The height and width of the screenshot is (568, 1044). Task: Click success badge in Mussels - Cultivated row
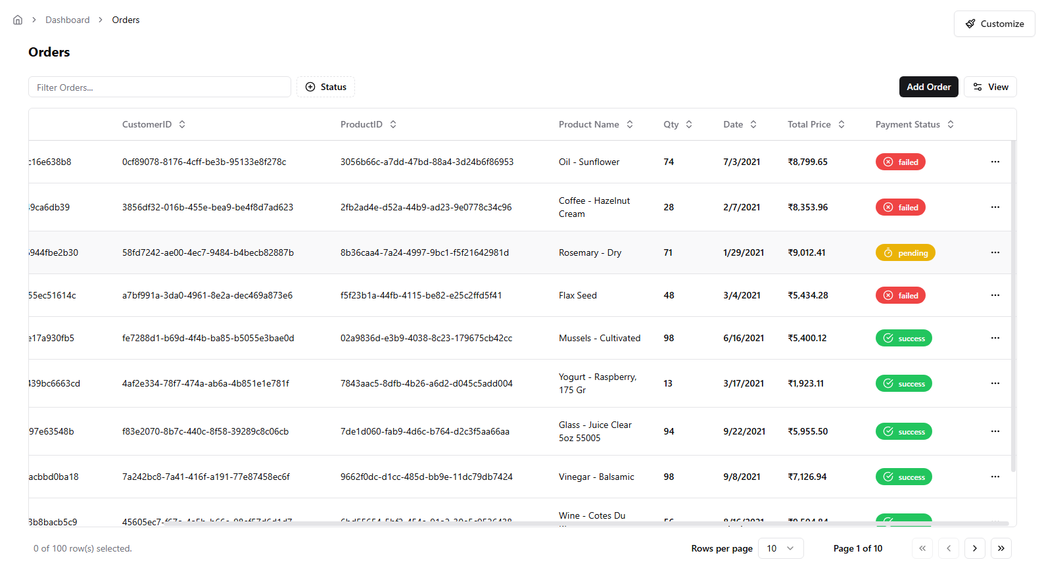903,338
